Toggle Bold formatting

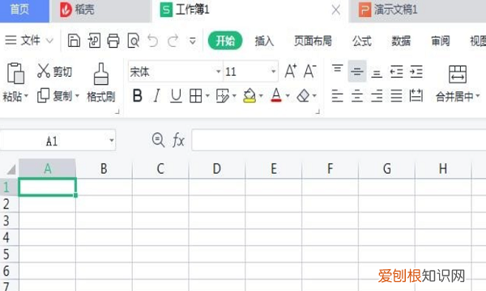[x=138, y=95]
